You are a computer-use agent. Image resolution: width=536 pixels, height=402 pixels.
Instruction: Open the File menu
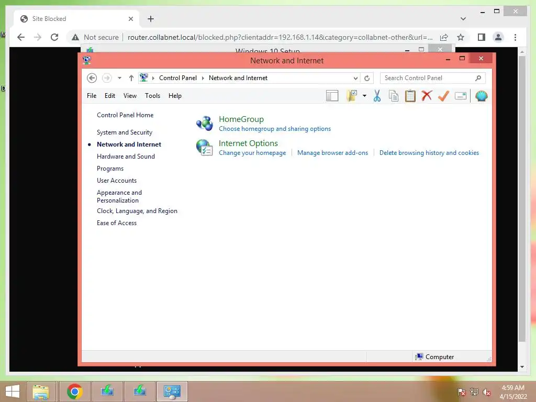coord(92,96)
